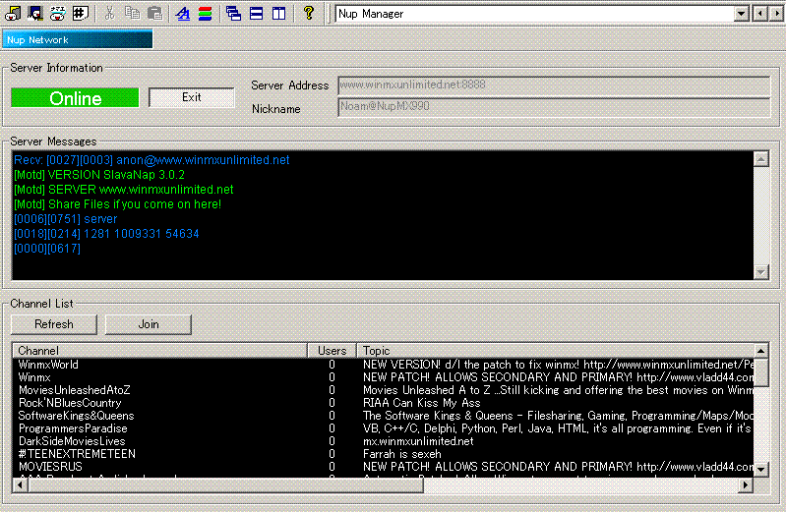The width and height of the screenshot is (786, 512).
Task: Select the ProgrammersParadise channel
Action: click(383, 428)
